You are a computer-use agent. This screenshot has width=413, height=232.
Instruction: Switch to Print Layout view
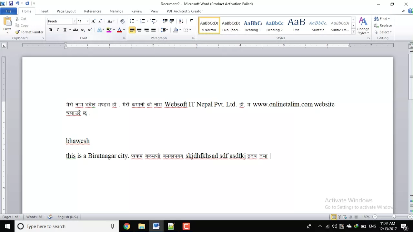tap(334, 217)
